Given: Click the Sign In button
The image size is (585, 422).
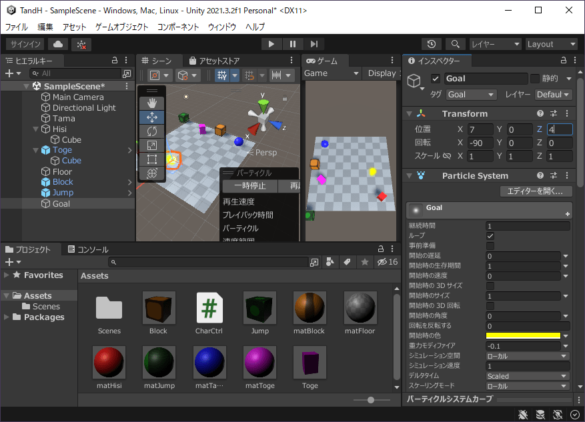Looking at the screenshot, I should 25,44.
